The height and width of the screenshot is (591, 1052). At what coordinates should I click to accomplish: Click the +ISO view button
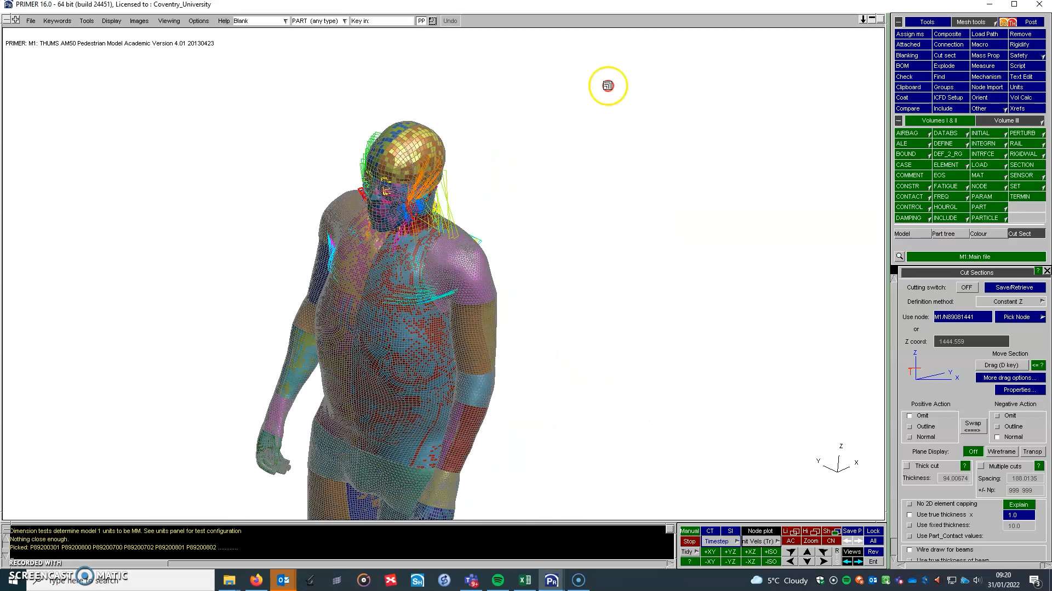770,552
